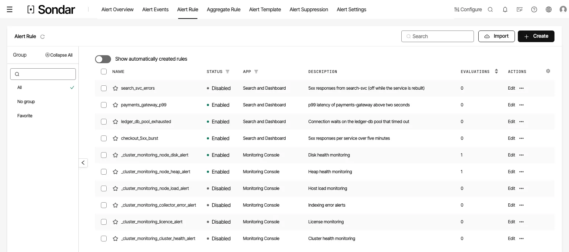
Task: Open the Alert Template tab
Action: pos(265,9)
